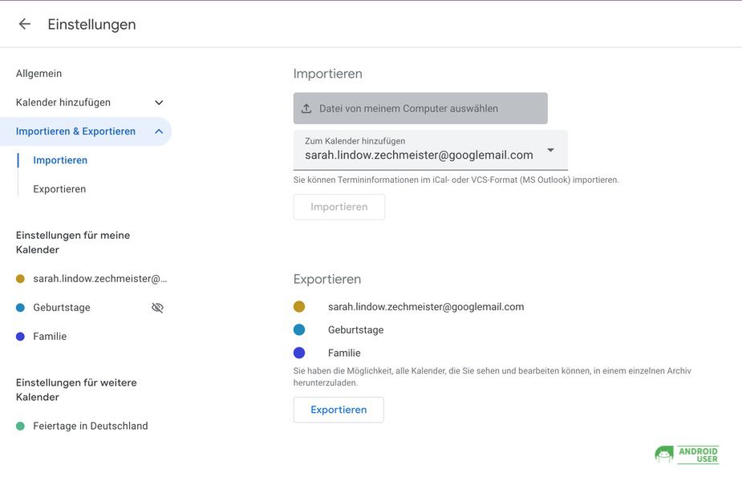The height and width of the screenshot is (481, 742).
Task: Open Allgemein settings section
Action: pos(39,73)
